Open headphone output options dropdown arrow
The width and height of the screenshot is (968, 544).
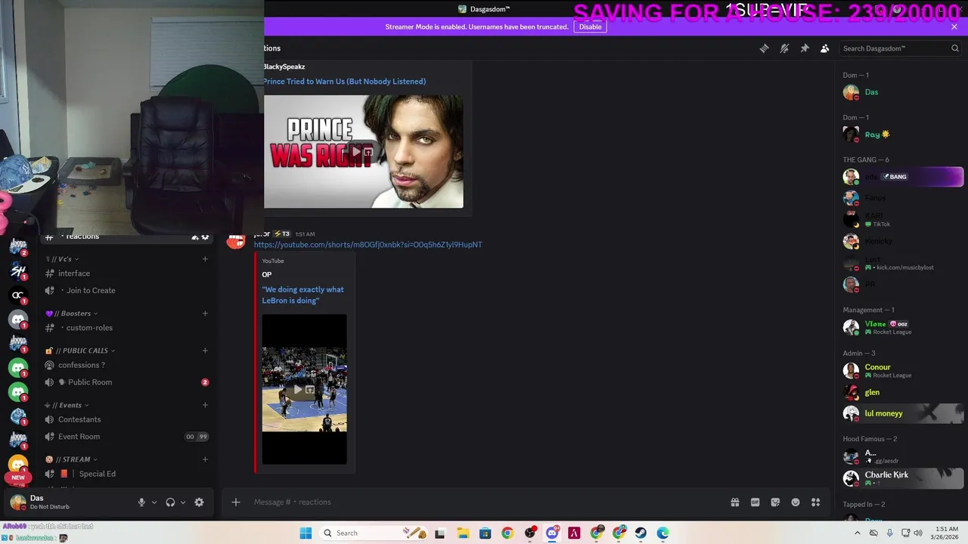183,502
